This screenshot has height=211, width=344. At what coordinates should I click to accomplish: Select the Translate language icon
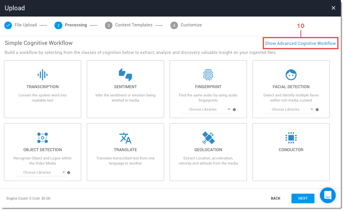point(125,138)
